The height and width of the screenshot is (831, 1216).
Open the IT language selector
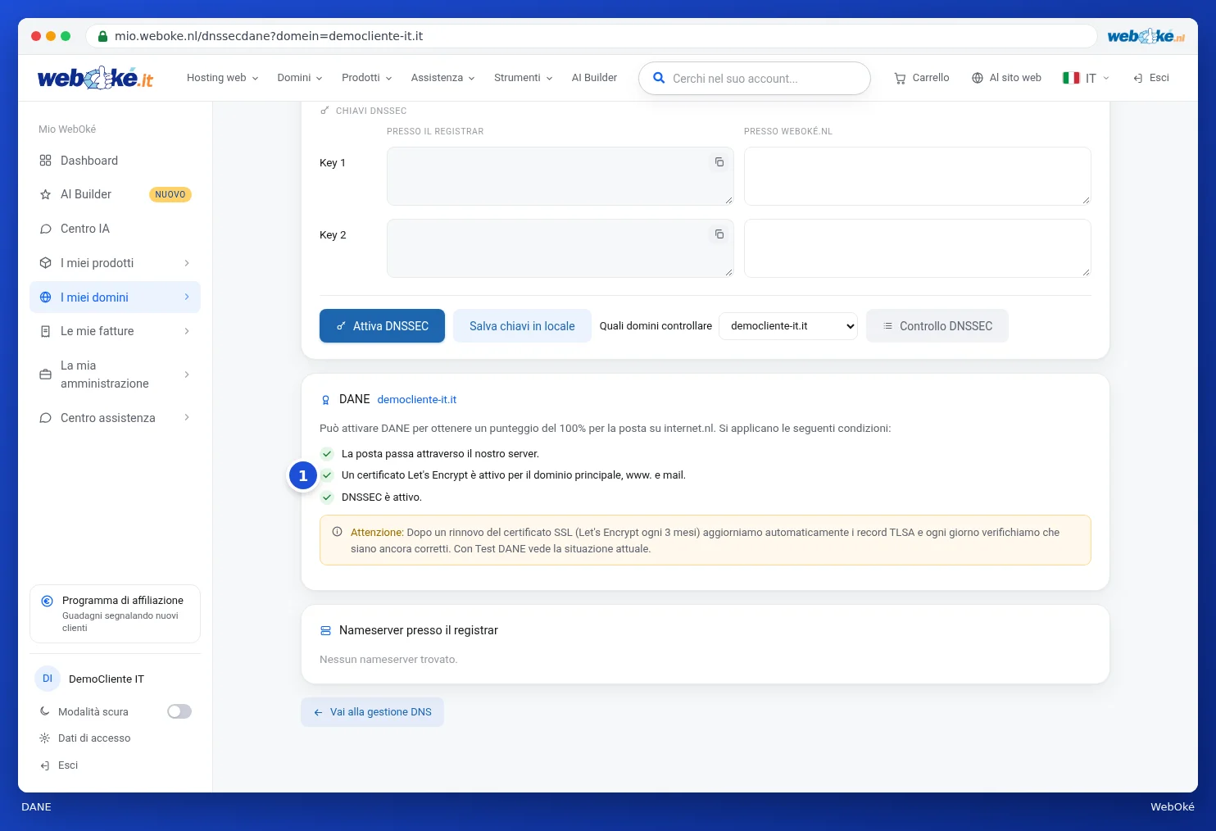pyautogui.click(x=1086, y=78)
